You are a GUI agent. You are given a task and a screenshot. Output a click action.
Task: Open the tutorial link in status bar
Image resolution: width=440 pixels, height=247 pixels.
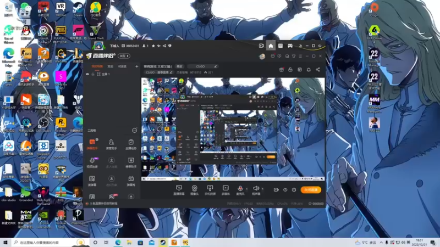click(x=104, y=204)
